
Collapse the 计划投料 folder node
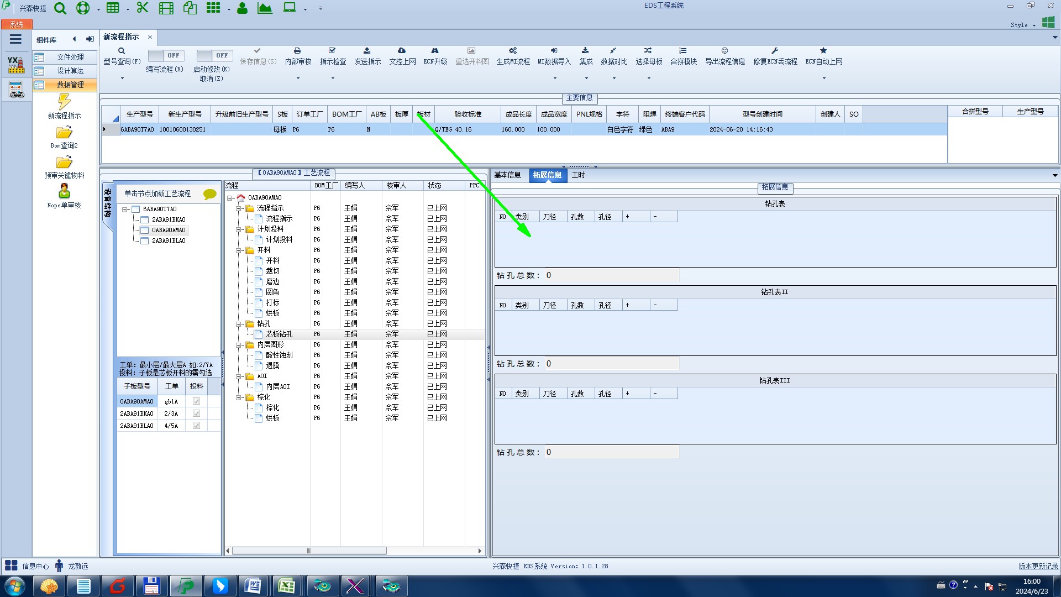(239, 229)
